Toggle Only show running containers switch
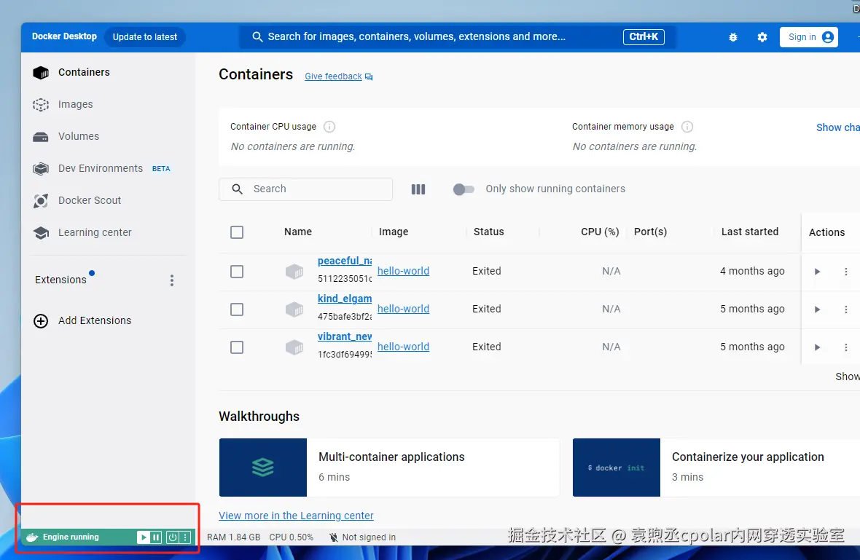 (464, 189)
